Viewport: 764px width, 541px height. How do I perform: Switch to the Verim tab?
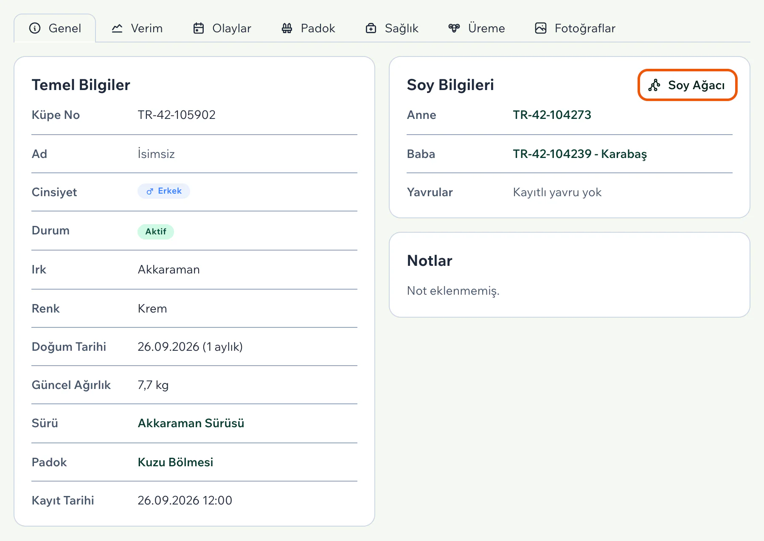tap(137, 28)
